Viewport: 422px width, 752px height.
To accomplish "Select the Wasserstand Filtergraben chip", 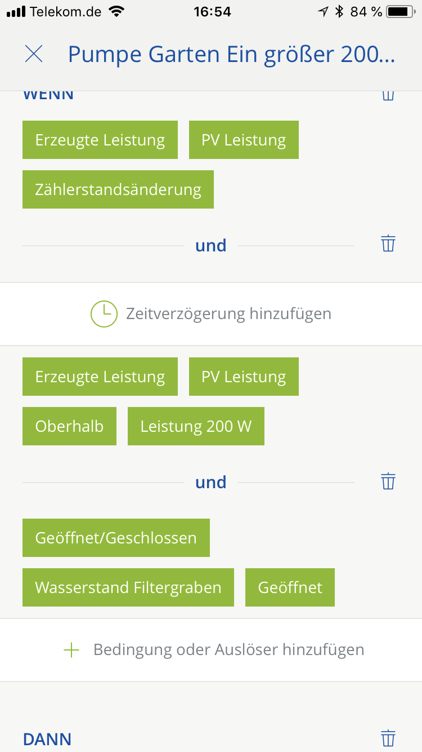I will tap(128, 587).
